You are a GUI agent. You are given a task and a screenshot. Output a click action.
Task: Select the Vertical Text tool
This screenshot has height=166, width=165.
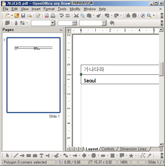click(48, 155)
